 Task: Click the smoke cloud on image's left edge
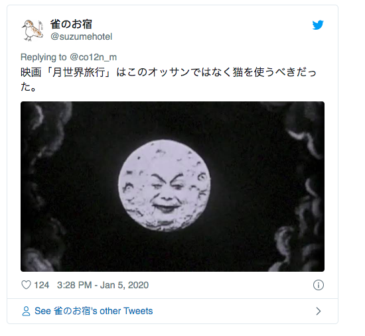pos(44,186)
